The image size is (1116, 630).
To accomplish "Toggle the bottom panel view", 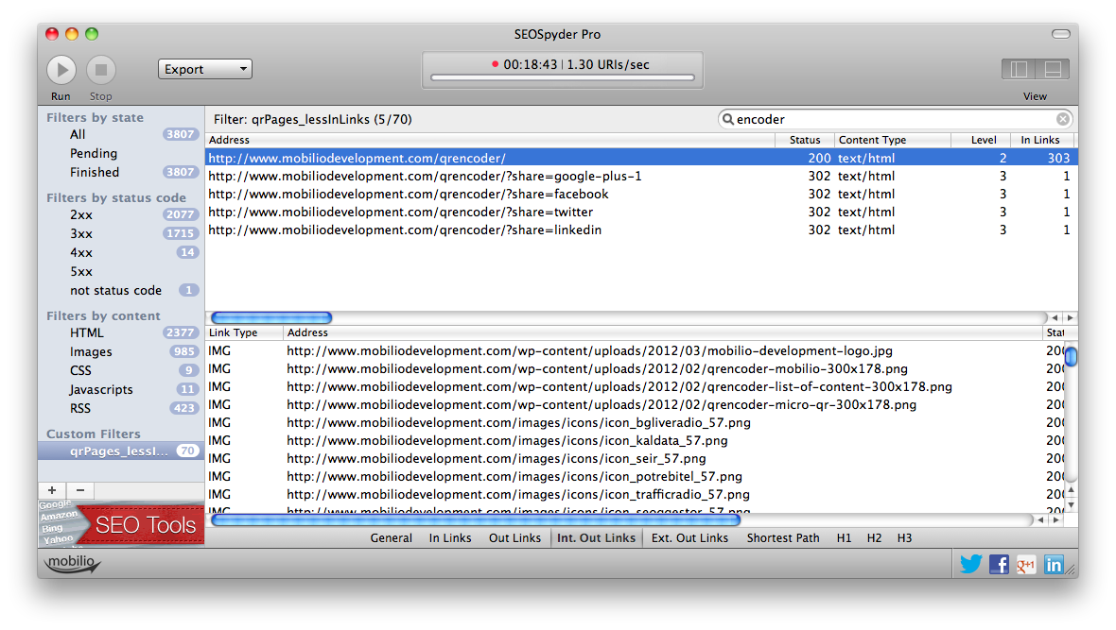I will 1053,69.
